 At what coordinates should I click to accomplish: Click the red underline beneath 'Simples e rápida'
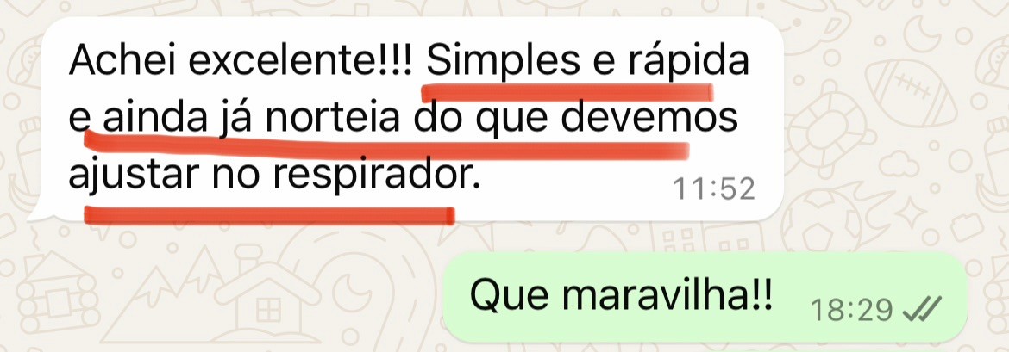pos(567,92)
